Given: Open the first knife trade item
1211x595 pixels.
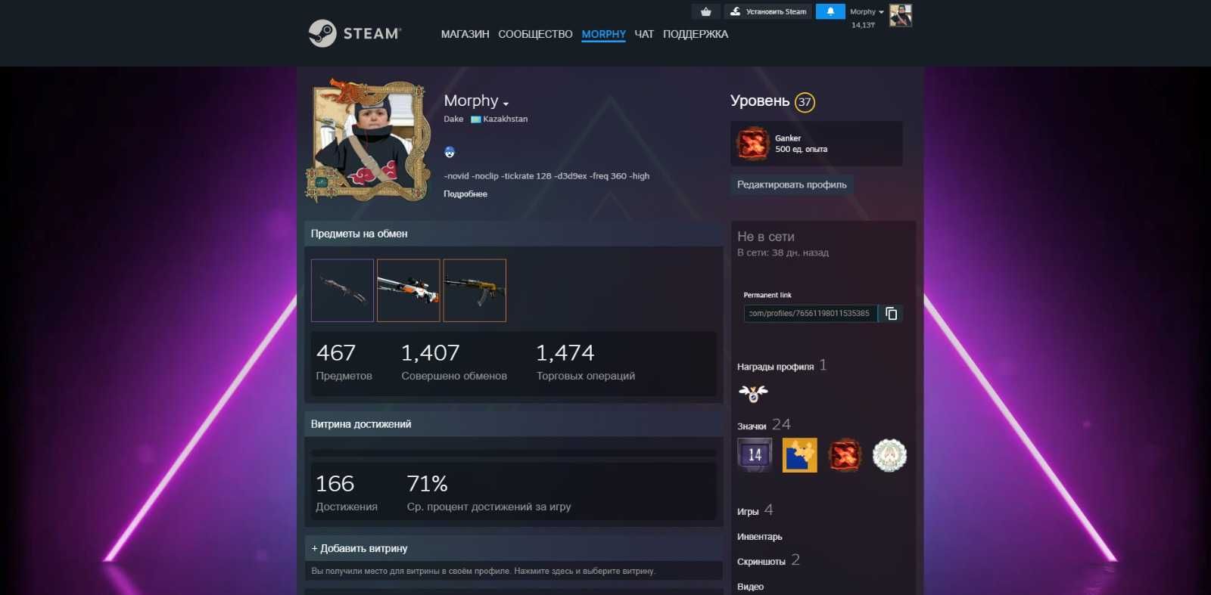Looking at the screenshot, I should (x=342, y=290).
